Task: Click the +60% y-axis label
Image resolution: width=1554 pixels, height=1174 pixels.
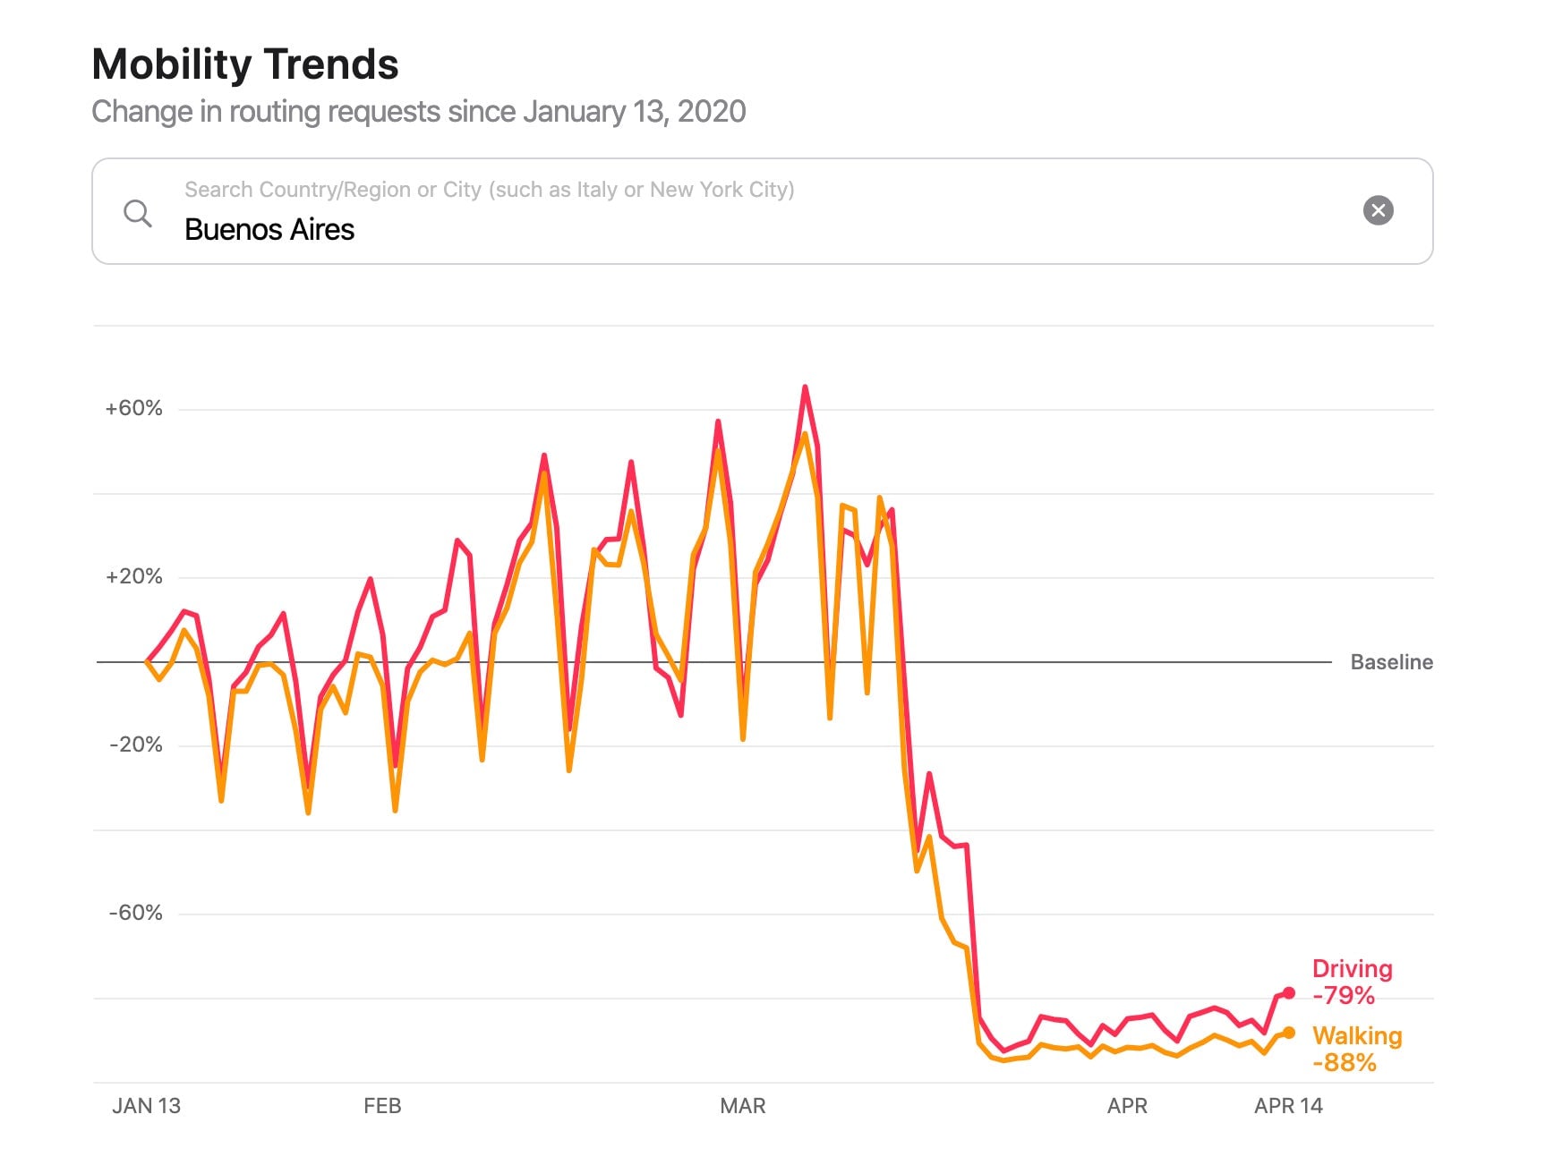Action: pos(133,408)
